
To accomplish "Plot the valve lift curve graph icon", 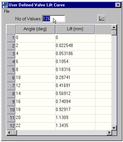I will coord(101,19).
